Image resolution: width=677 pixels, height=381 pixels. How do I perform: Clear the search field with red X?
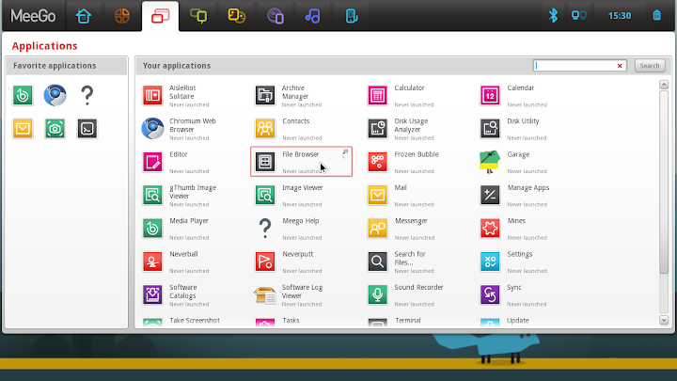pos(620,66)
